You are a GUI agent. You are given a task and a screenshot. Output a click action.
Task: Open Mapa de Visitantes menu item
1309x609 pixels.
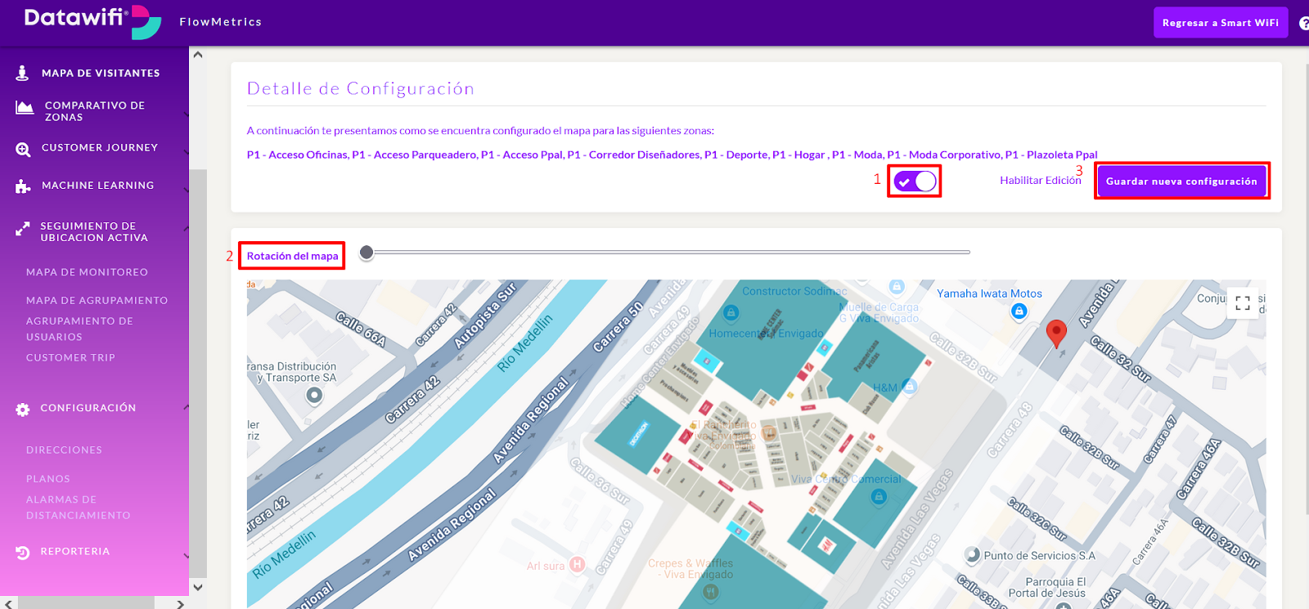(101, 73)
